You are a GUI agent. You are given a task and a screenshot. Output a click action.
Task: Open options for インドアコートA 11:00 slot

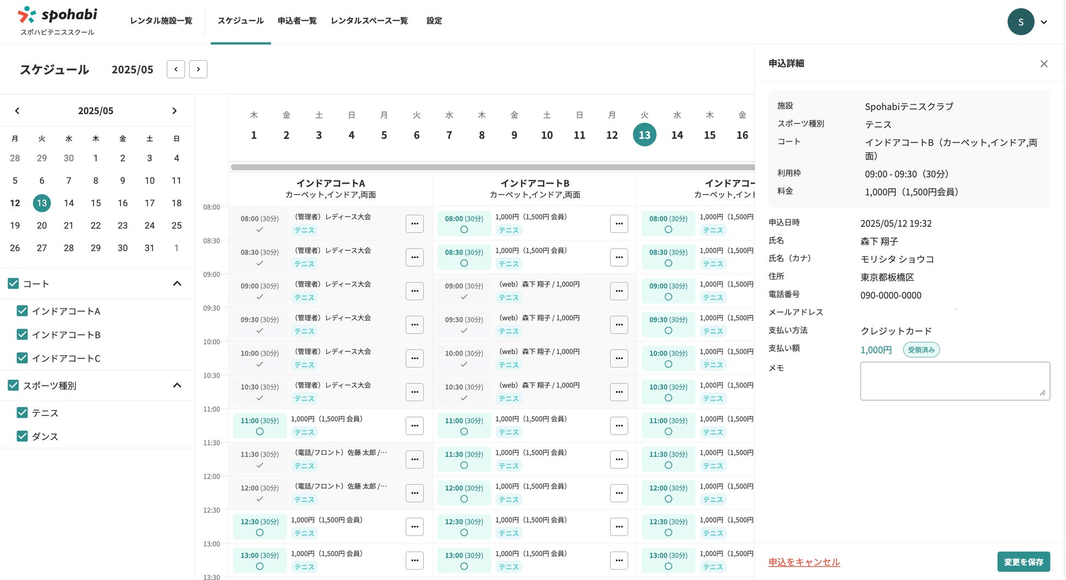pos(414,426)
